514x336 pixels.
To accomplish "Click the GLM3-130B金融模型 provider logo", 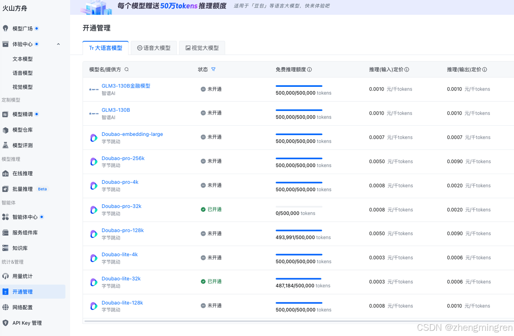I will [x=94, y=89].
